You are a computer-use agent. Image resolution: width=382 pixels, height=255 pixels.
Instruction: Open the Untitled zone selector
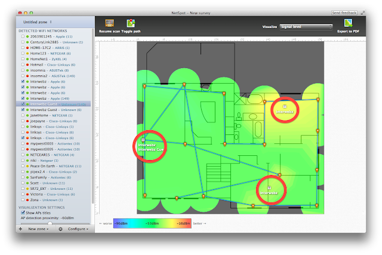point(38,22)
